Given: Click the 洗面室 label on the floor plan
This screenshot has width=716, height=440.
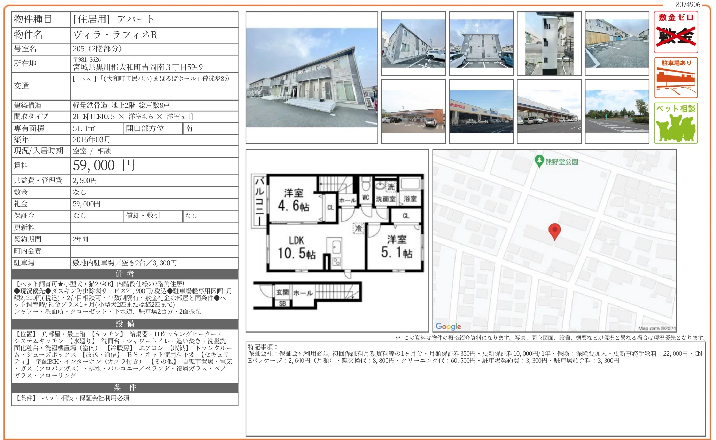Looking at the screenshot, I should (x=386, y=199).
